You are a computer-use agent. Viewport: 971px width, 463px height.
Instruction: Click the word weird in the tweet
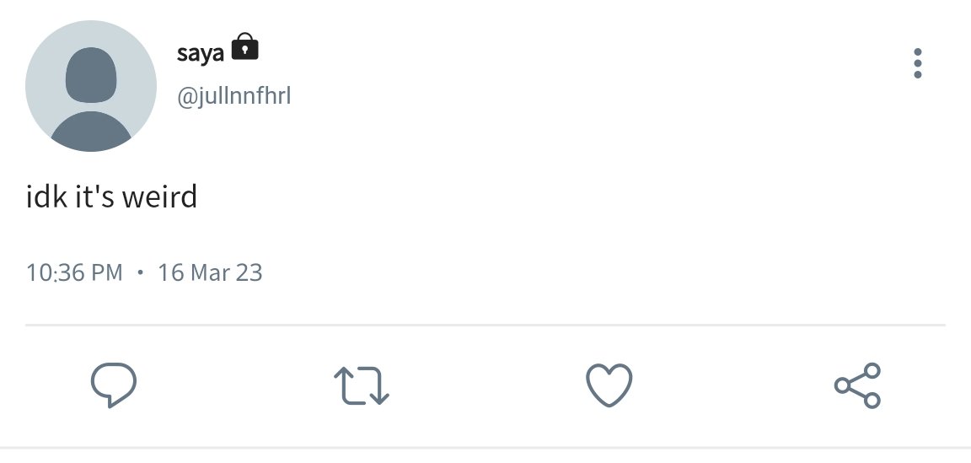tap(159, 197)
